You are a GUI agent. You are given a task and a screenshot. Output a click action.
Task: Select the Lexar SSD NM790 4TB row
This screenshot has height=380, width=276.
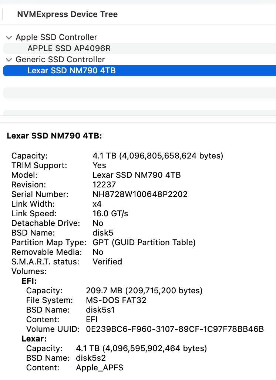pyautogui.click(x=139, y=71)
